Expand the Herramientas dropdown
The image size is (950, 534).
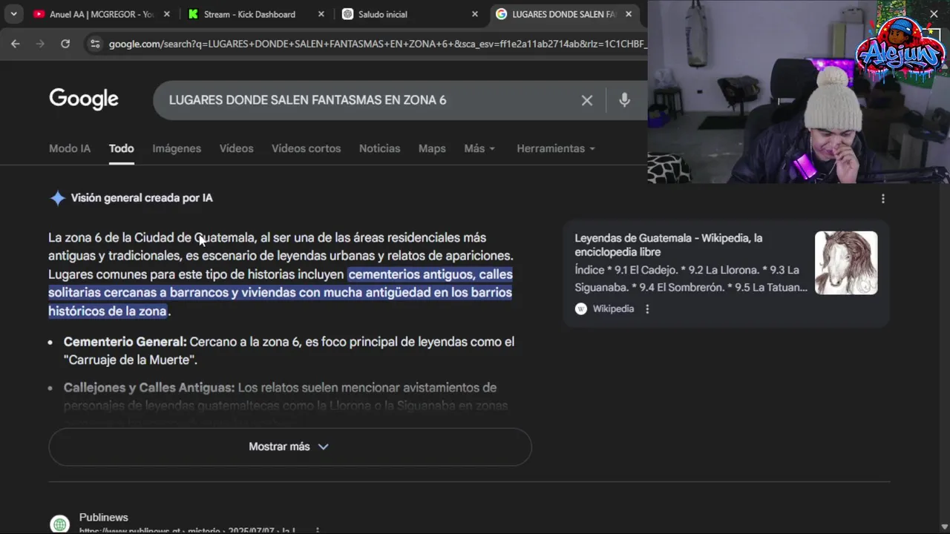[x=556, y=148]
